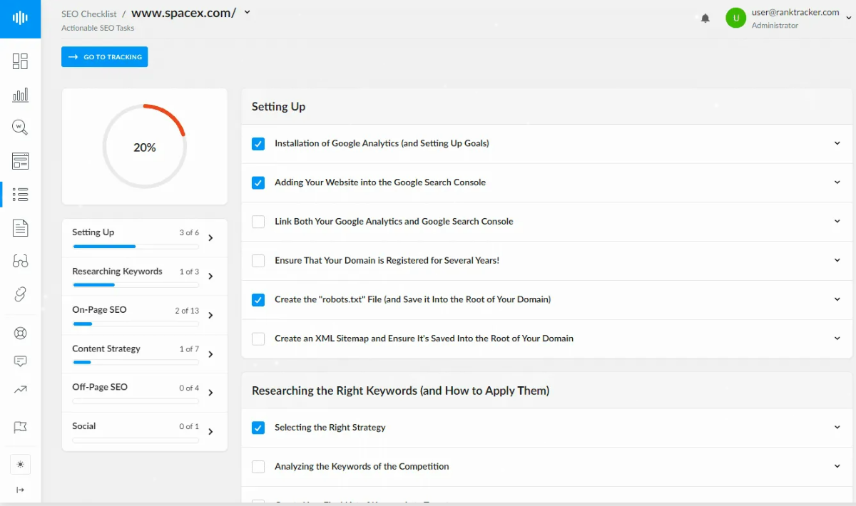
Task: Open the www.spacex.com domain dropdown arrow
Action: pos(248,12)
